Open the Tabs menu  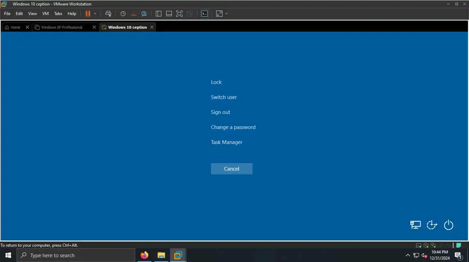tap(58, 14)
